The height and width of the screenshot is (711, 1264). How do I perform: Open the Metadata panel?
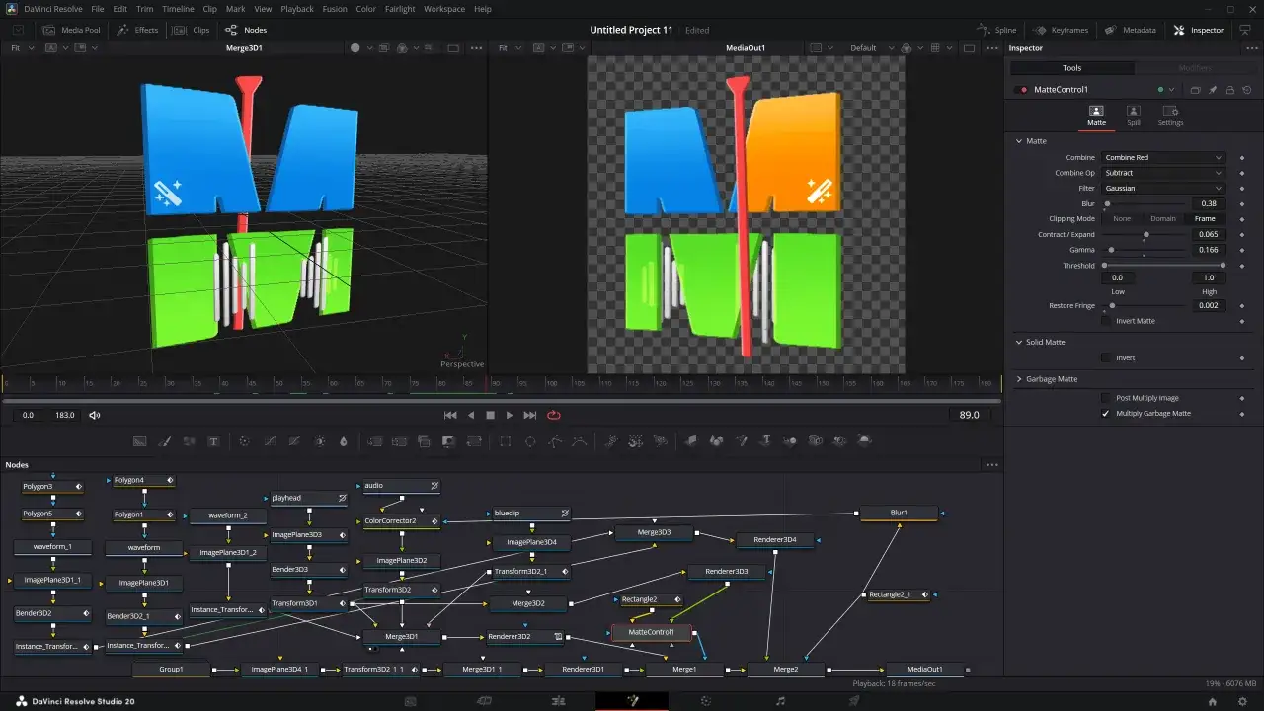click(x=1131, y=30)
